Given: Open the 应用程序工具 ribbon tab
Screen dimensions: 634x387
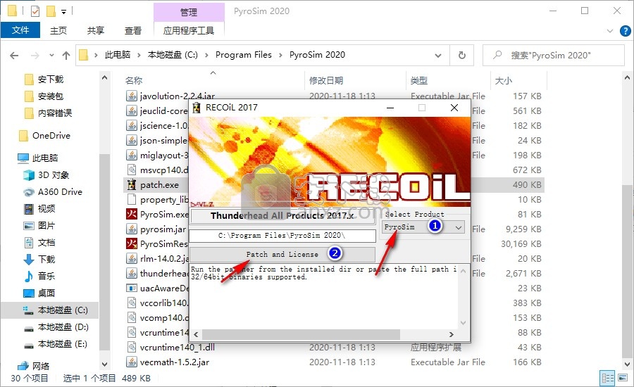Looking at the screenshot, I should 189,30.
